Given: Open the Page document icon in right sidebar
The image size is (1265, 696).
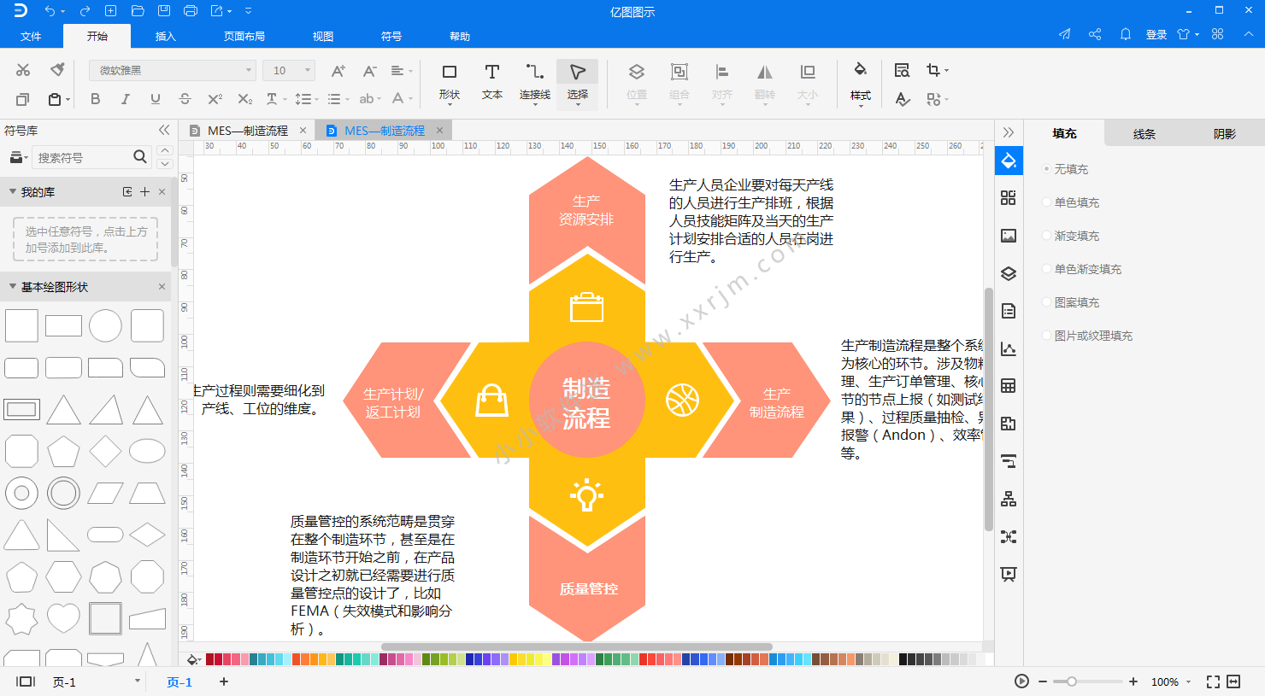Looking at the screenshot, I should pos(1009,311).
